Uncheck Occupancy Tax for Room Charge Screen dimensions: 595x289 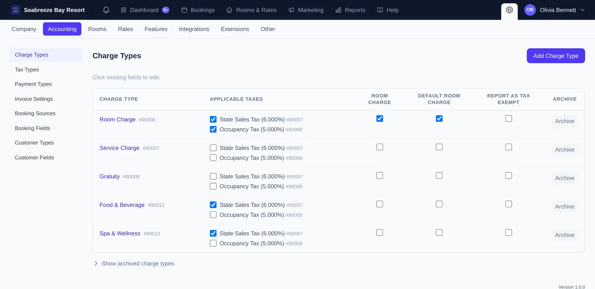(x=213, y=129)
